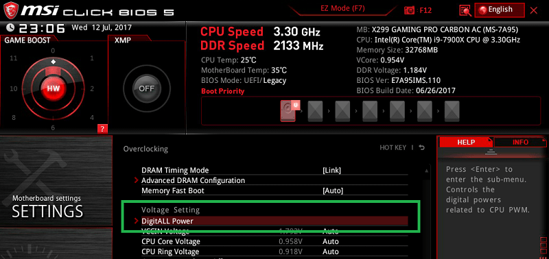Screen dimensions: 549x259
Task: Click the F12 screenshot camera icon
Action: 409,10
